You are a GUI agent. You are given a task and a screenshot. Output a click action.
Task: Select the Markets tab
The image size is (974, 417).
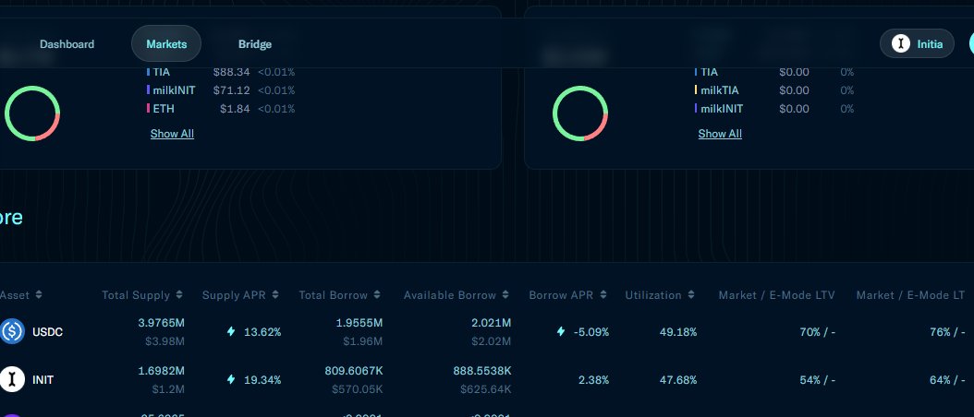click(x=166, y=44)
